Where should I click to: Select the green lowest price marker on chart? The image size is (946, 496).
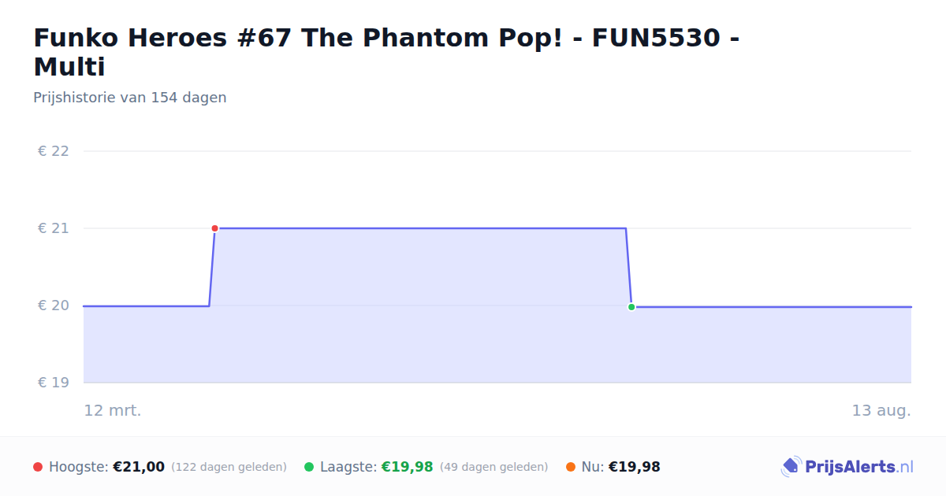(x=631, y=307)
